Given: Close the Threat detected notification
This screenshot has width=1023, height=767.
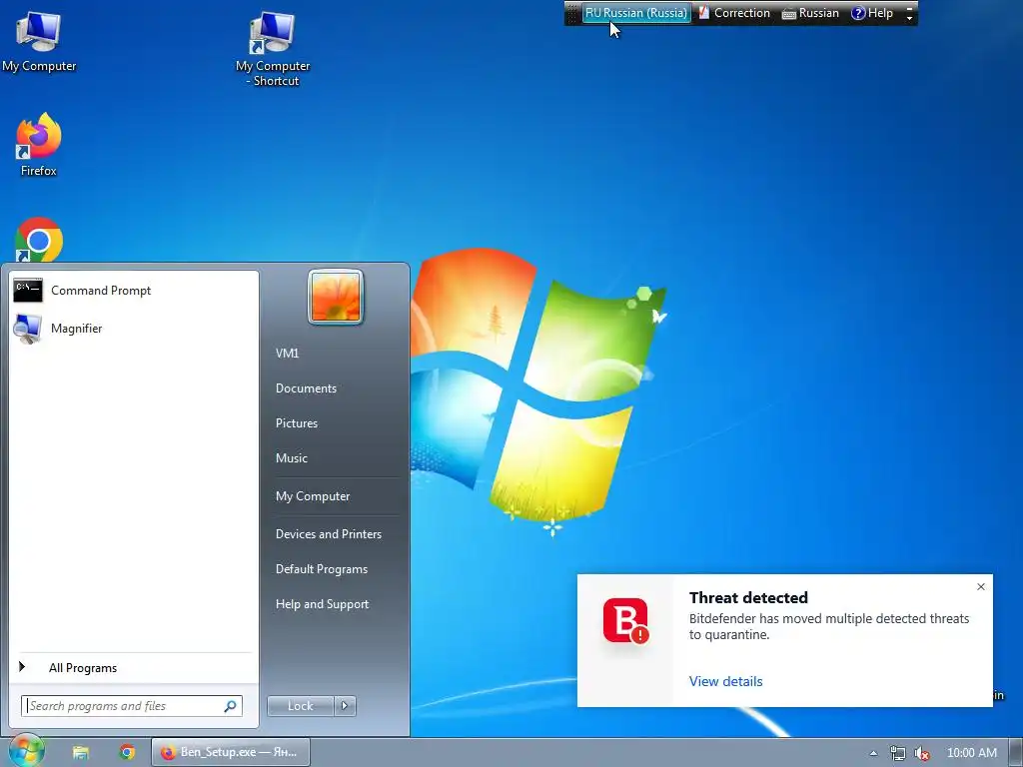Looking at the screenshot, I should [x=981, y=586].
